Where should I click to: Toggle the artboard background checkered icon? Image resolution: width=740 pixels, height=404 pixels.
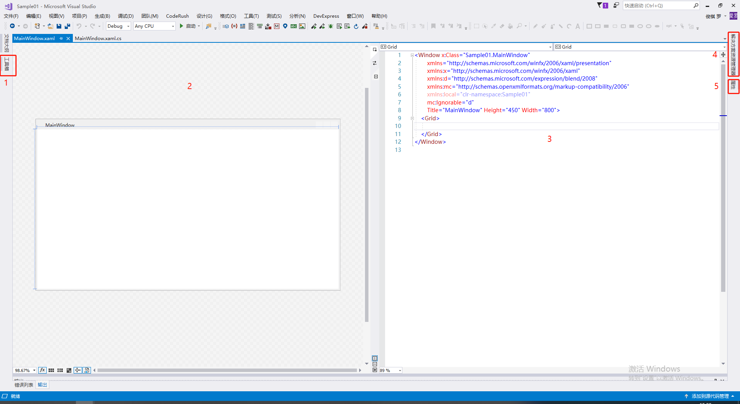point(69,370)
